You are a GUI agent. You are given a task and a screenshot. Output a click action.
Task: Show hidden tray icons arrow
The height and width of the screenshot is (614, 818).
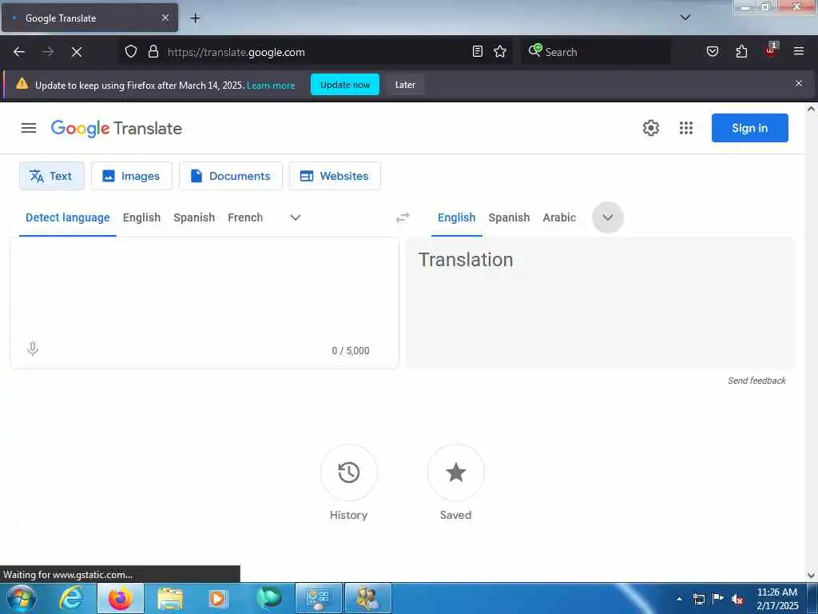pyautogui.click(x=679, y=599)
